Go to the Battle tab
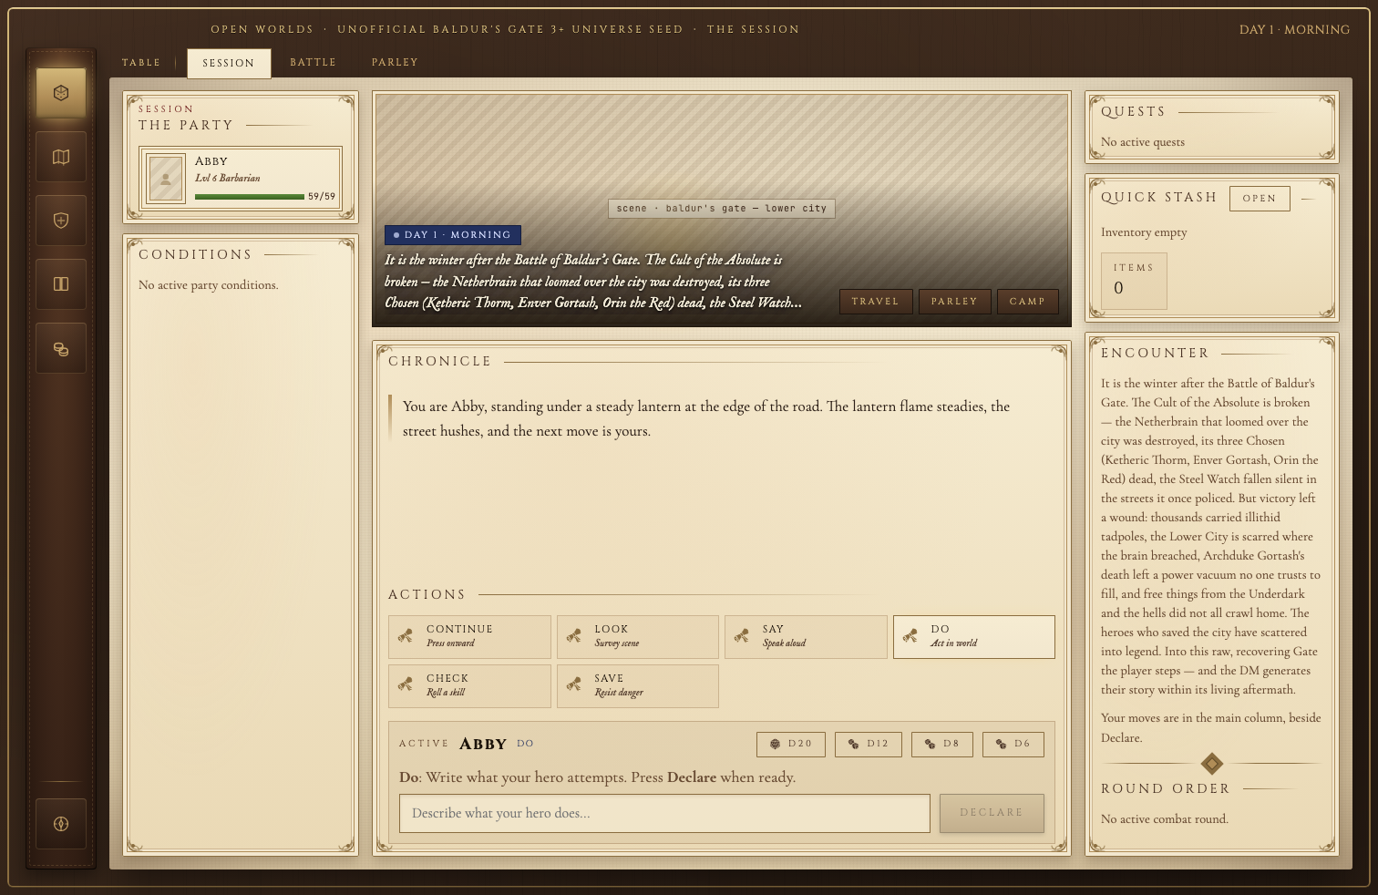This screenshot has width=1378, height=895. point(314,63)
